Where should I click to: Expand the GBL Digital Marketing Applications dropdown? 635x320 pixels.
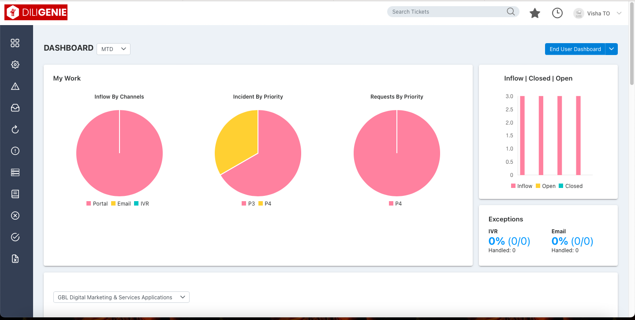tap(121, 297)
